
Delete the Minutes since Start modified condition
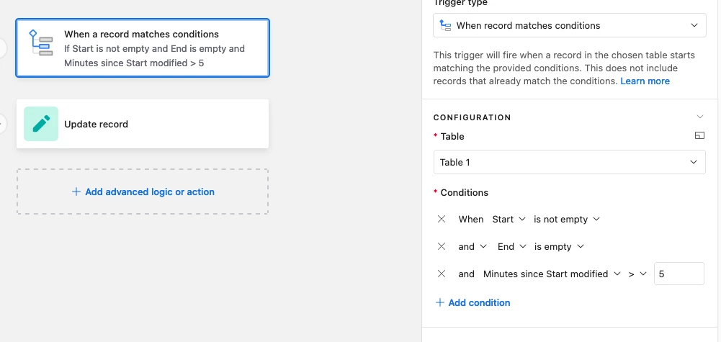pyautogui.click(x=442, y=274)
